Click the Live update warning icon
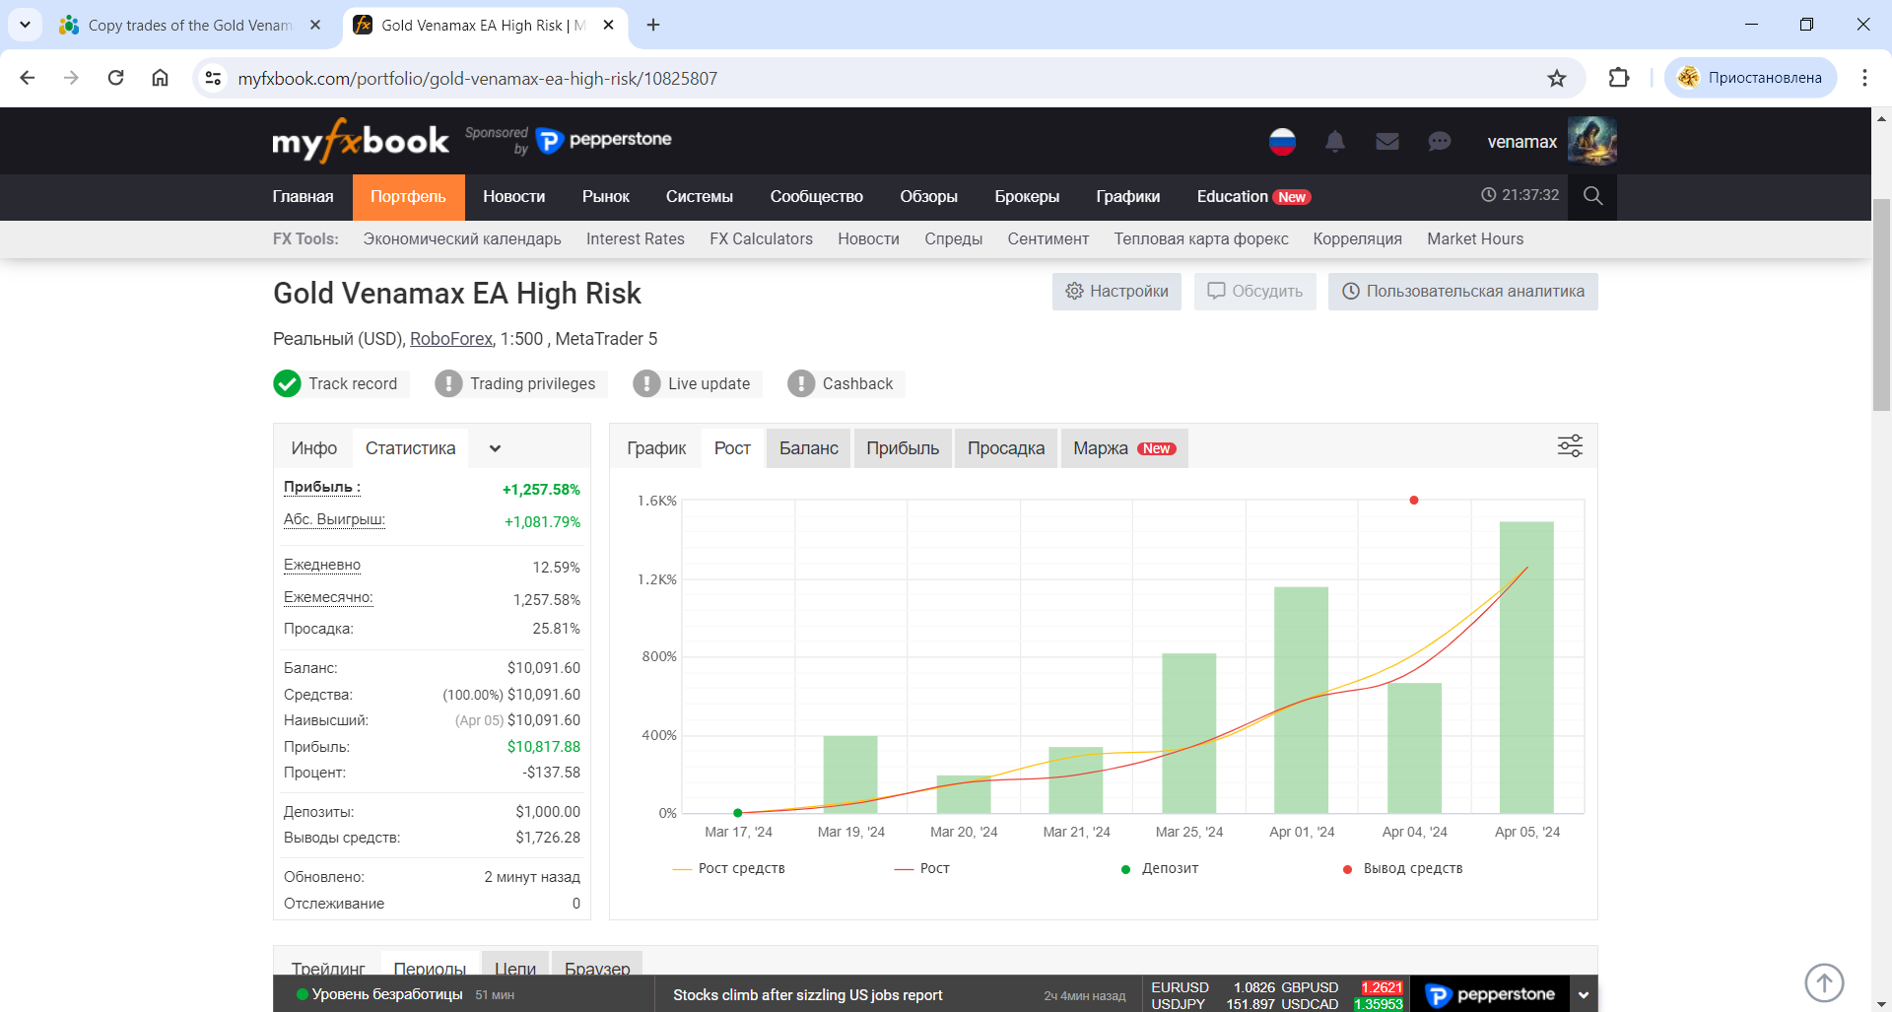The width and height of the screenshot is (1892, 1012). (646, 383)
